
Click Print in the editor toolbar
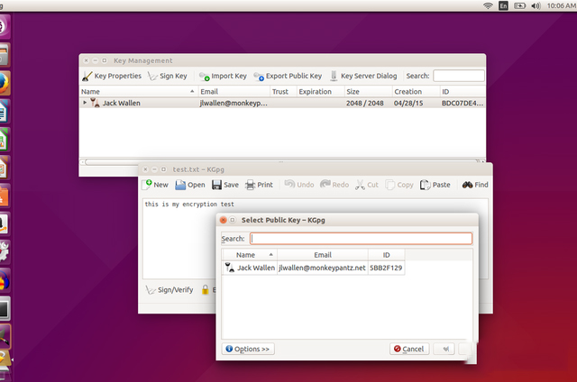click(x=260, y=185)
